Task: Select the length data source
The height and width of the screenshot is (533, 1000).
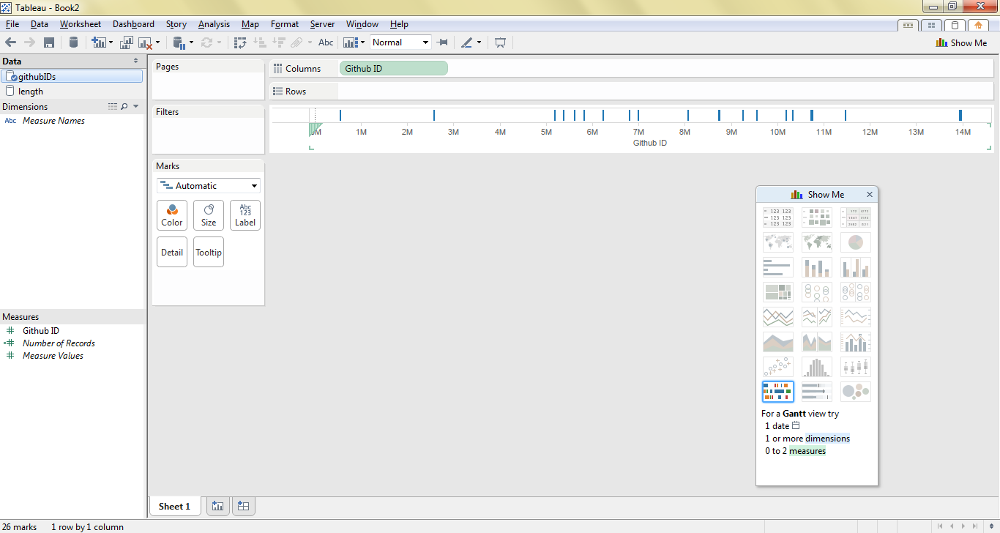Action: point(72,92)
